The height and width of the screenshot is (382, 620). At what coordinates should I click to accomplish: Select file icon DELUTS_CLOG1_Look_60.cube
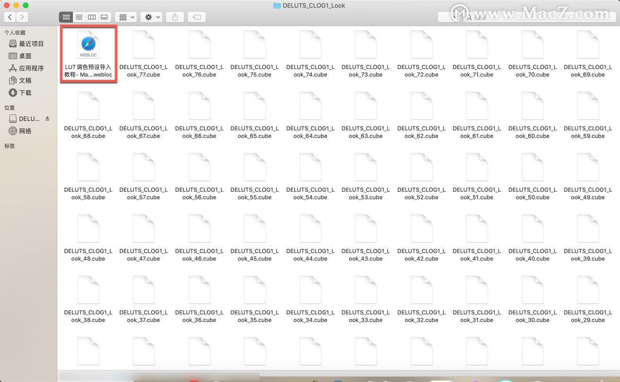533,107
